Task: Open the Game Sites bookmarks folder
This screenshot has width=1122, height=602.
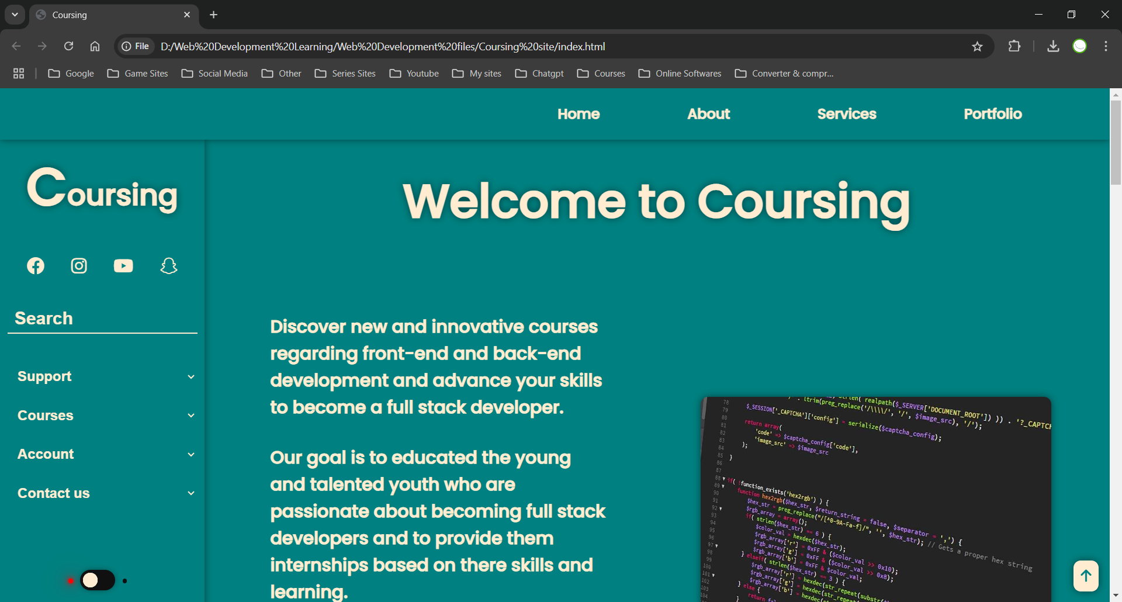Action: tap(138, 73)
